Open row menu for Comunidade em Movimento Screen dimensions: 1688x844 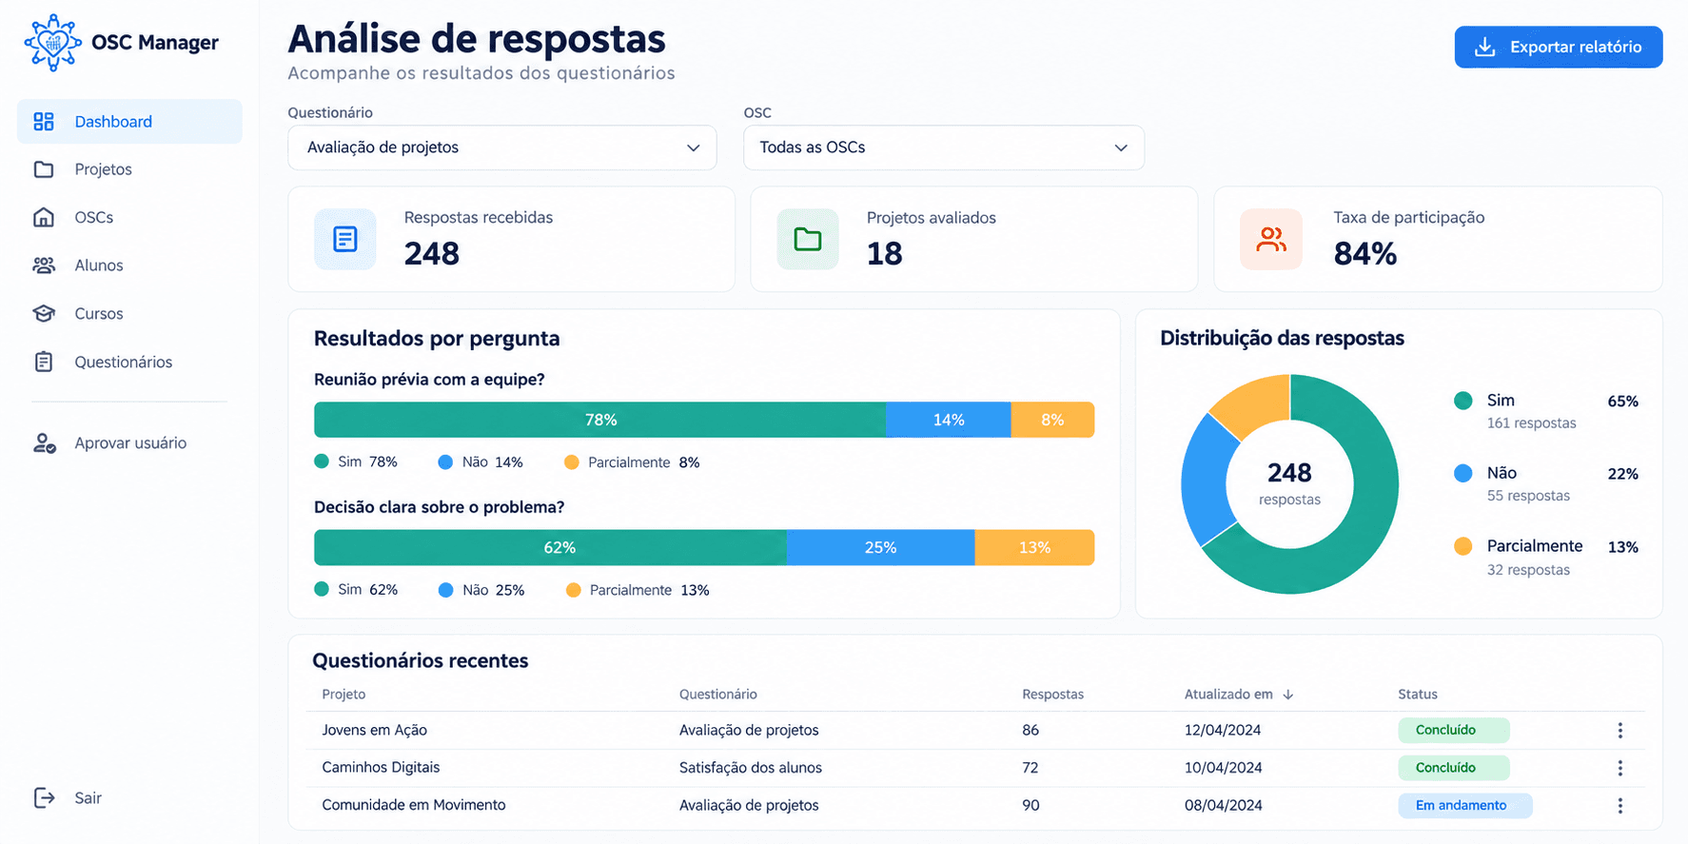tap(1619, 806)
